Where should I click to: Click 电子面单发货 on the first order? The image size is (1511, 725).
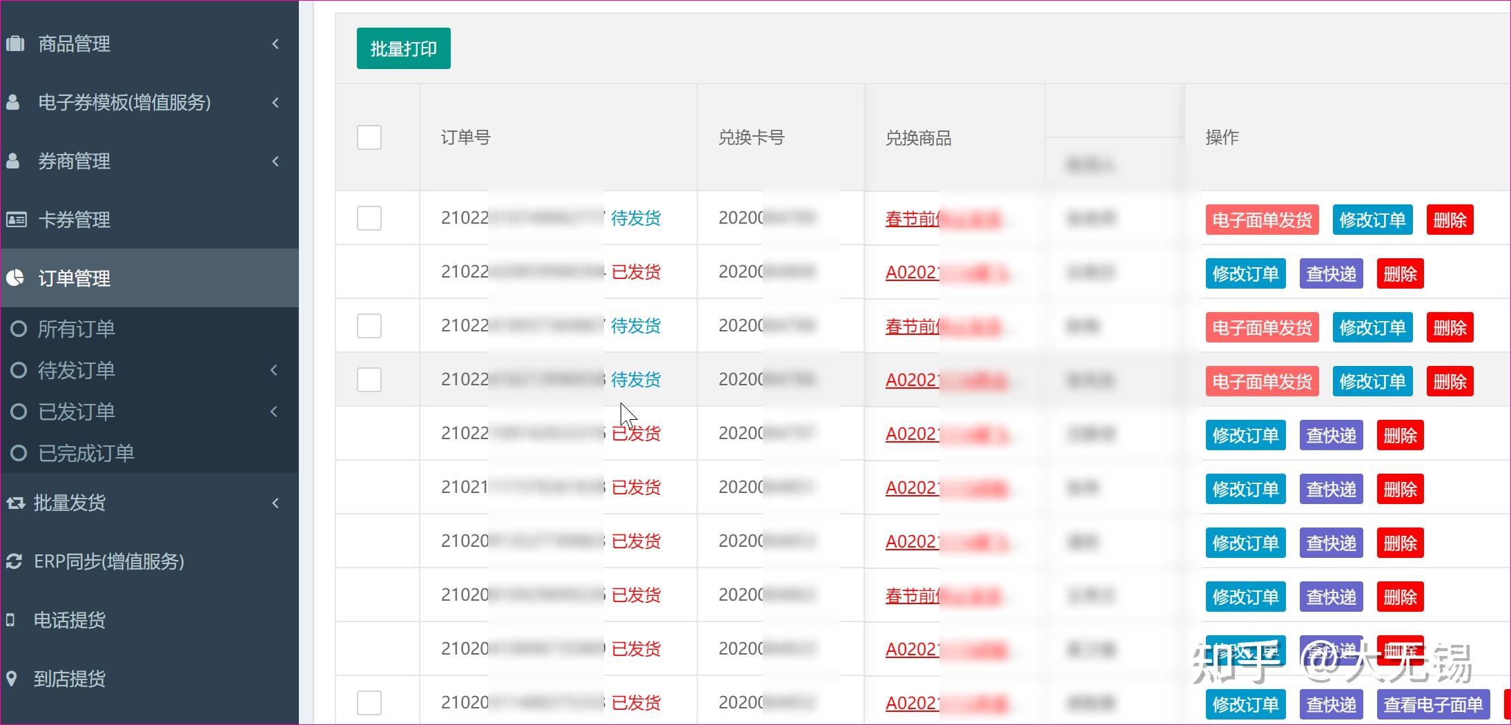click(1262, 220)
